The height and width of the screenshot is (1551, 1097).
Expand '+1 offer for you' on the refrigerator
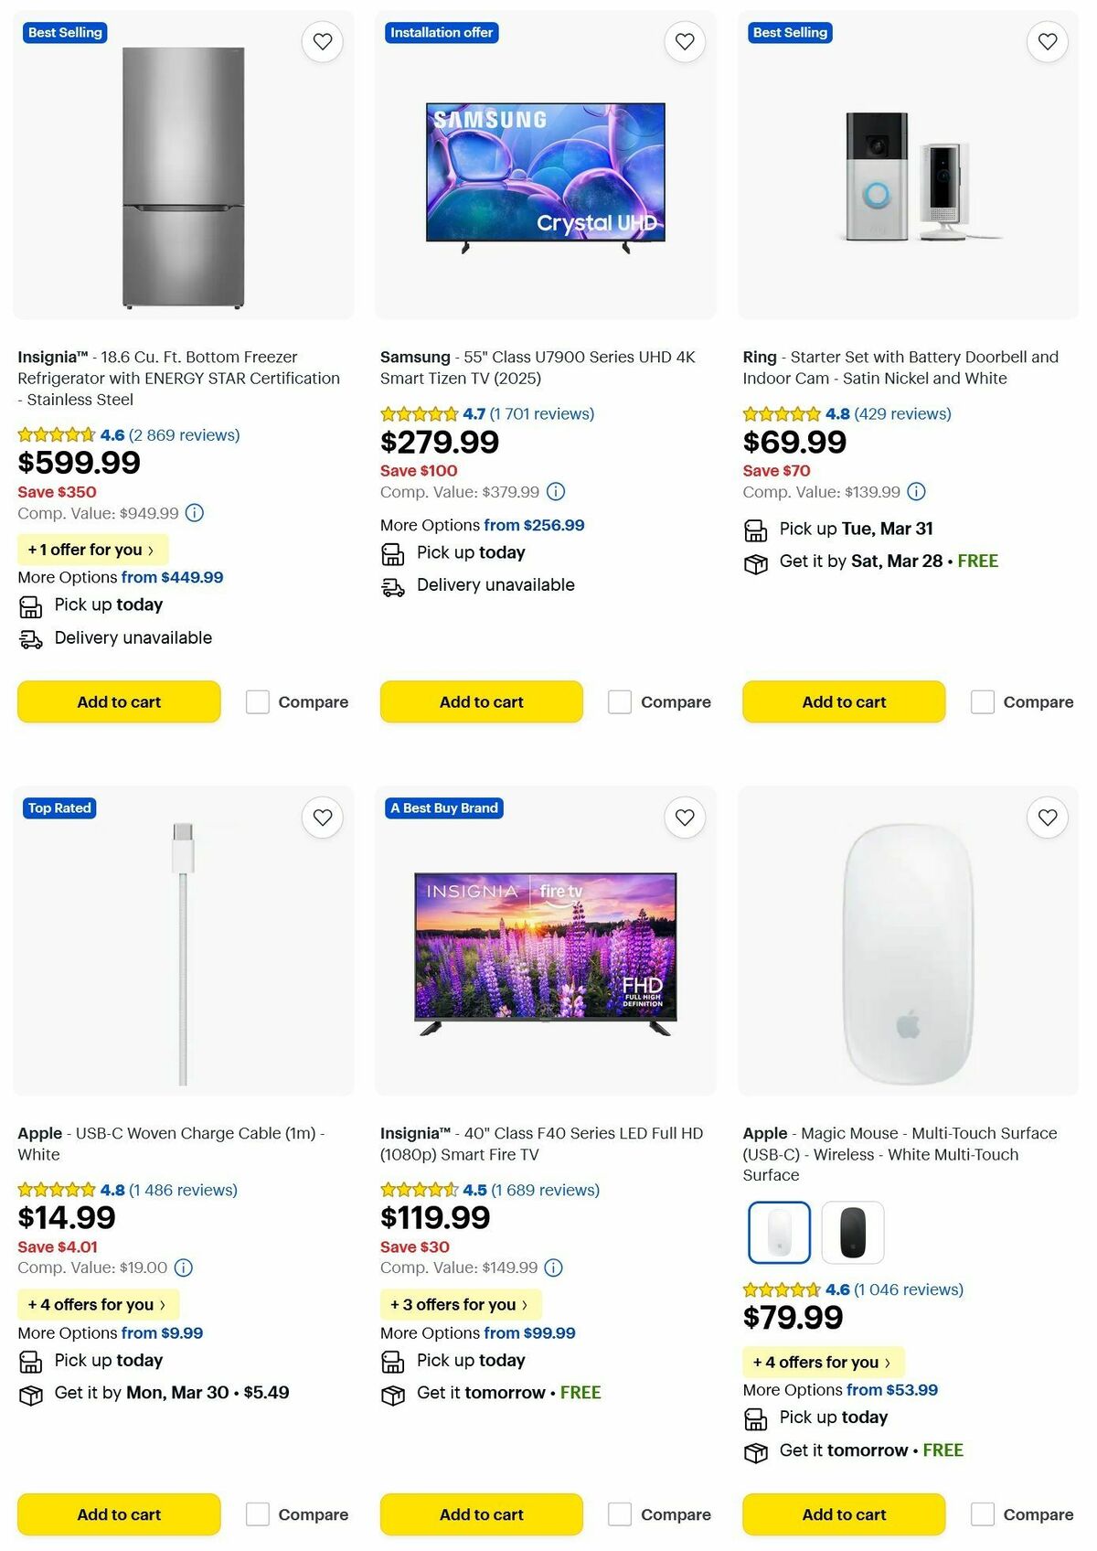click(x=91, y=550)
